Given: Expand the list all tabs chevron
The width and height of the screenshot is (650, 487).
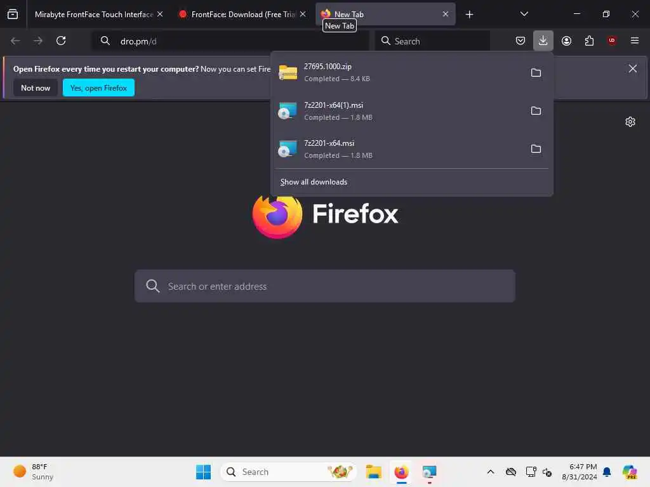Looking at the screenshot, I should [x=524, y=14].
